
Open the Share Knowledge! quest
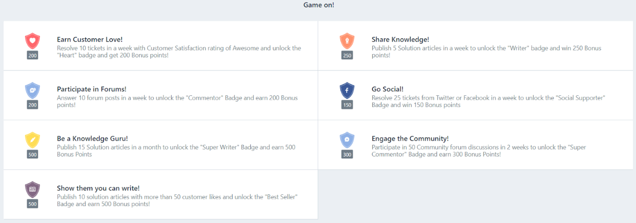[400, 39]
